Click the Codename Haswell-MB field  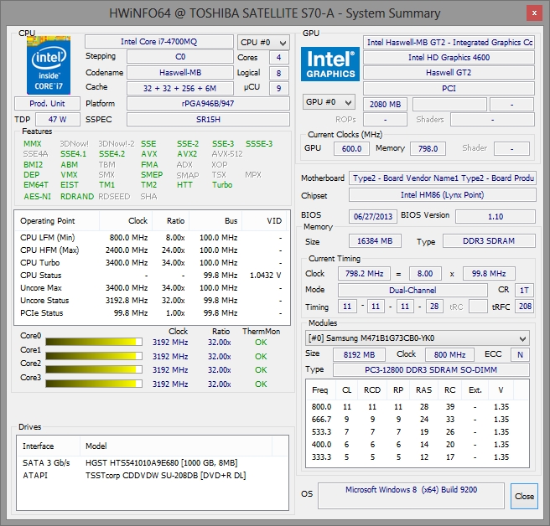pyautogui.click(x=180, y=73)
